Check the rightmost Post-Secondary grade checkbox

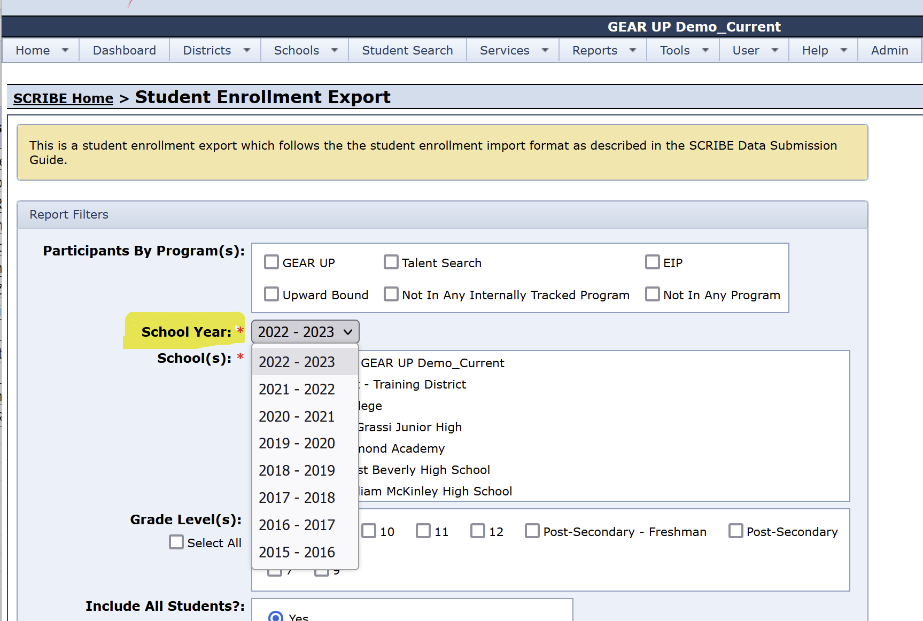coord(736,531)
